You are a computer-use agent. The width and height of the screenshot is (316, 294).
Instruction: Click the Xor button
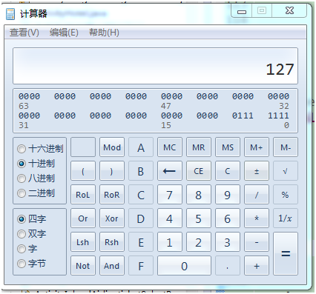tap(112, 218)
